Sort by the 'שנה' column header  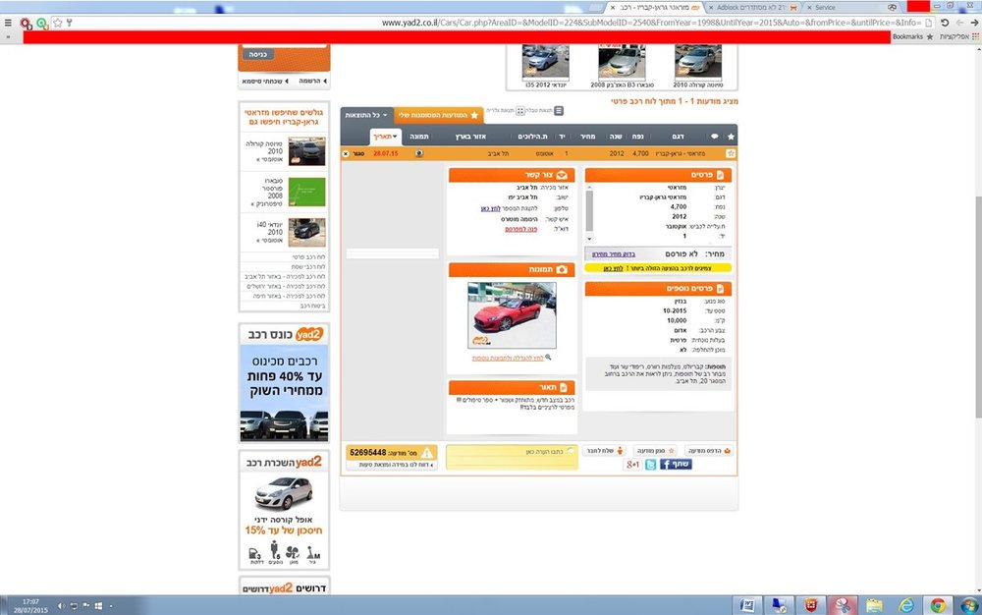pyautogui.click(x=616, y=137)
